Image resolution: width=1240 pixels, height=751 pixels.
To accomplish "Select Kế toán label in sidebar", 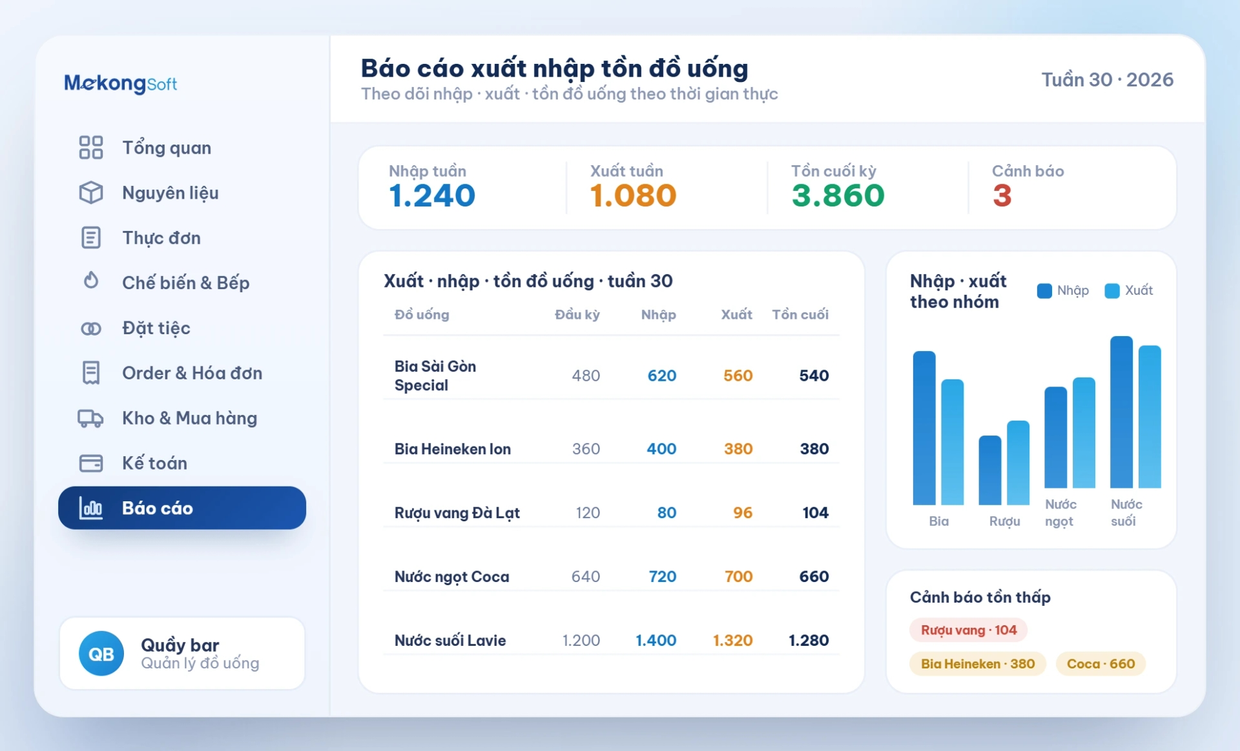I will coord(155,463).
